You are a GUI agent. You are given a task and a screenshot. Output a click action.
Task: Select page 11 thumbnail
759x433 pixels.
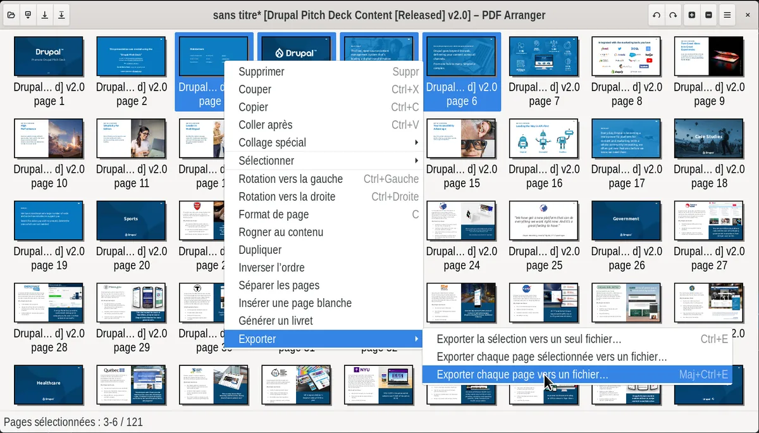tap(132, 138)
